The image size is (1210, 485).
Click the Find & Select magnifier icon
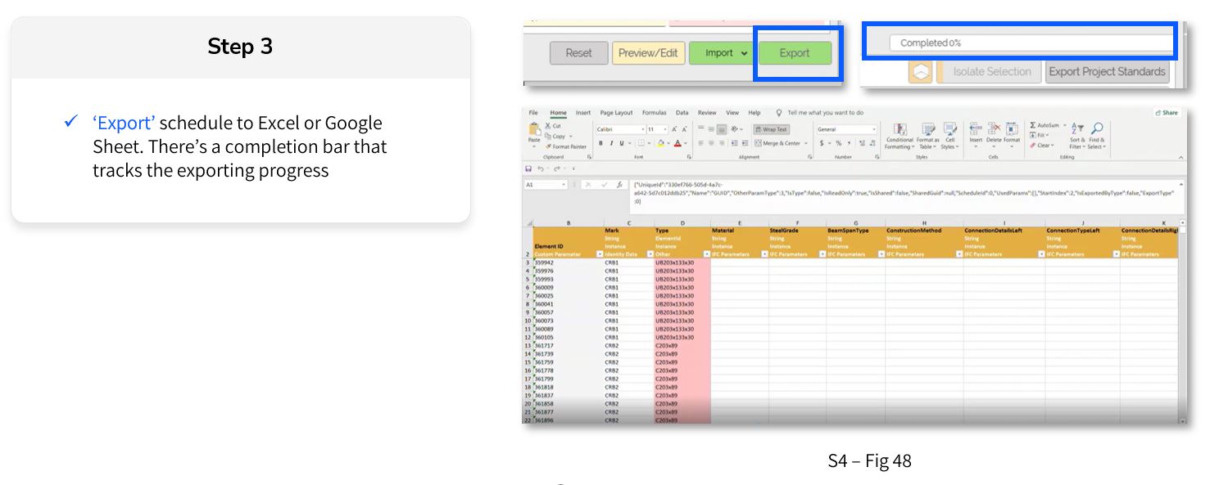pyautogui.click(x=1097, y=129)
